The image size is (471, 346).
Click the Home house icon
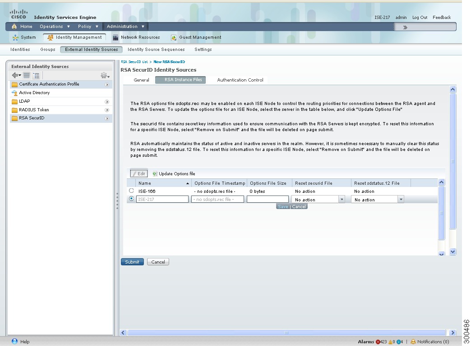14,27
